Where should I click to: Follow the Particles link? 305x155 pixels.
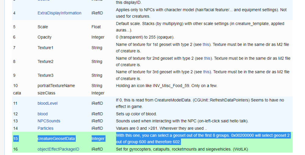click(x=45, y=128)
